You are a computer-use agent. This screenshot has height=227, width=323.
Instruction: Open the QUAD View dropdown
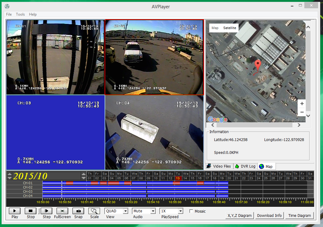tap(125, 211)
